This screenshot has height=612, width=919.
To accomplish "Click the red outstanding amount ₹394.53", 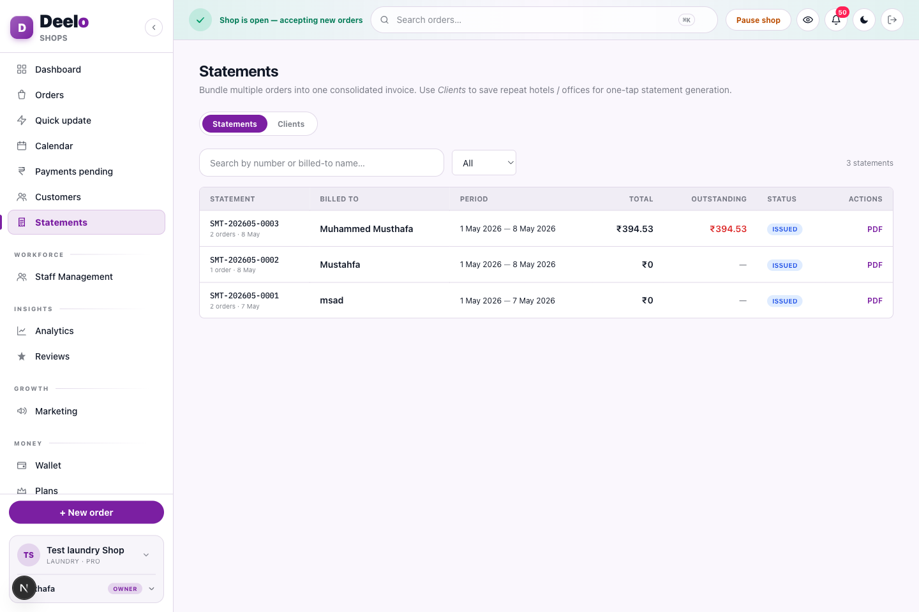I will (x=728, y=229).
